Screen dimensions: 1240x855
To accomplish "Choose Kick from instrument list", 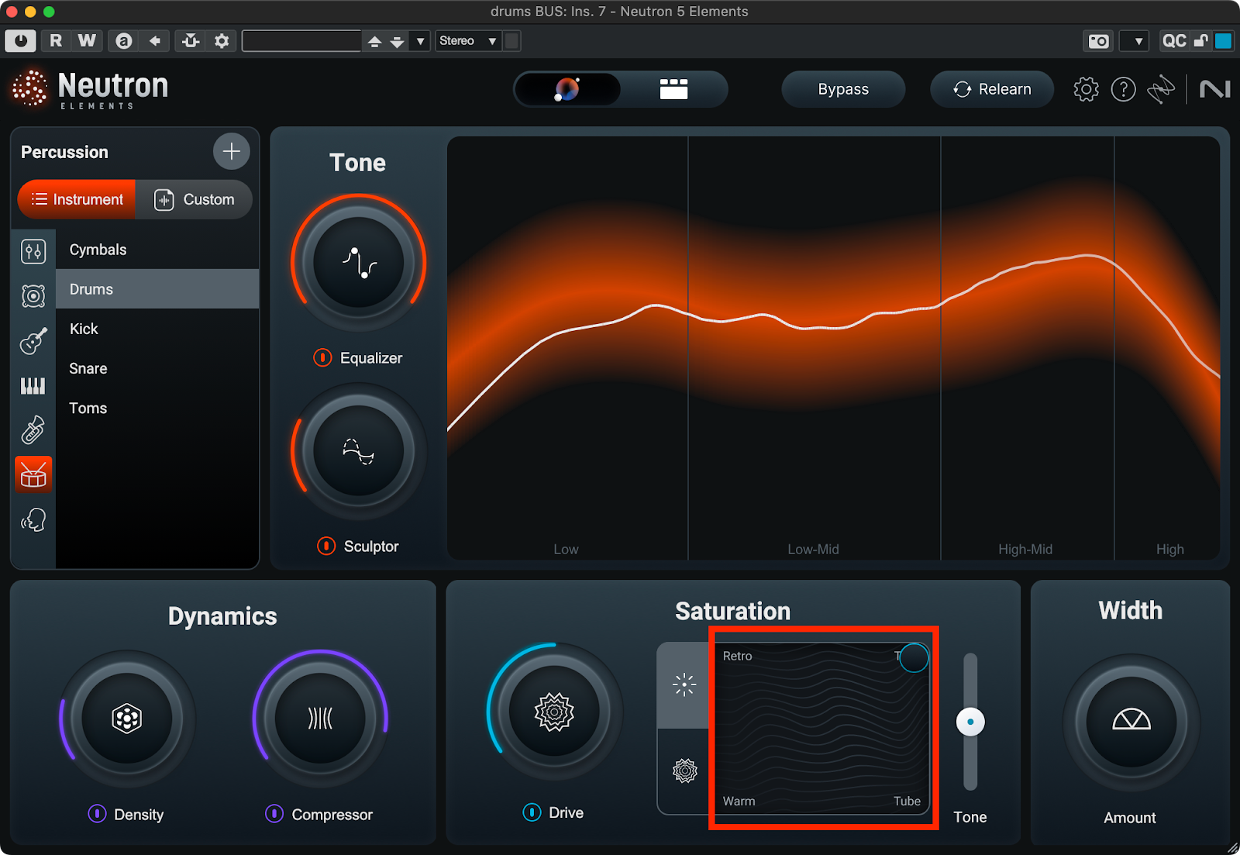I will pyautogui.click(x=157, y=329).
